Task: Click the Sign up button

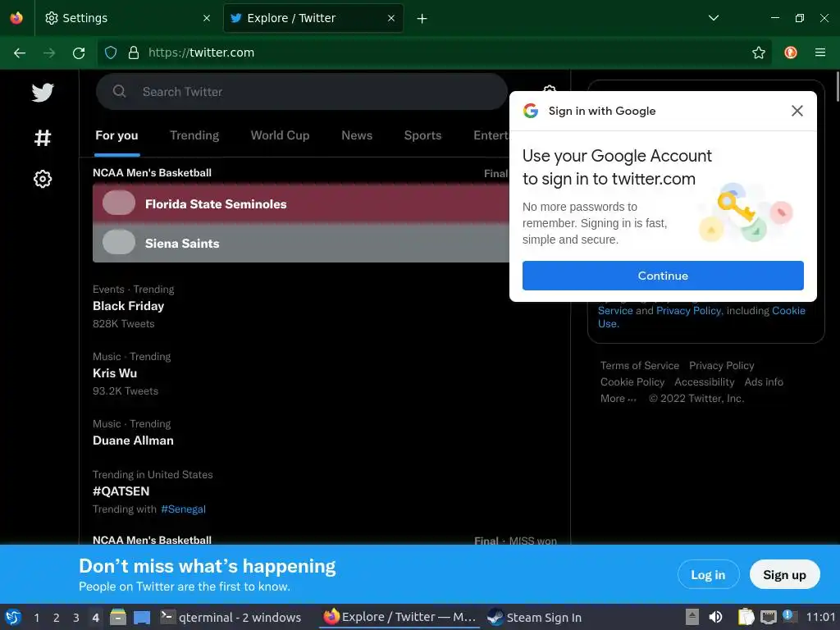Action: point(784,575)
